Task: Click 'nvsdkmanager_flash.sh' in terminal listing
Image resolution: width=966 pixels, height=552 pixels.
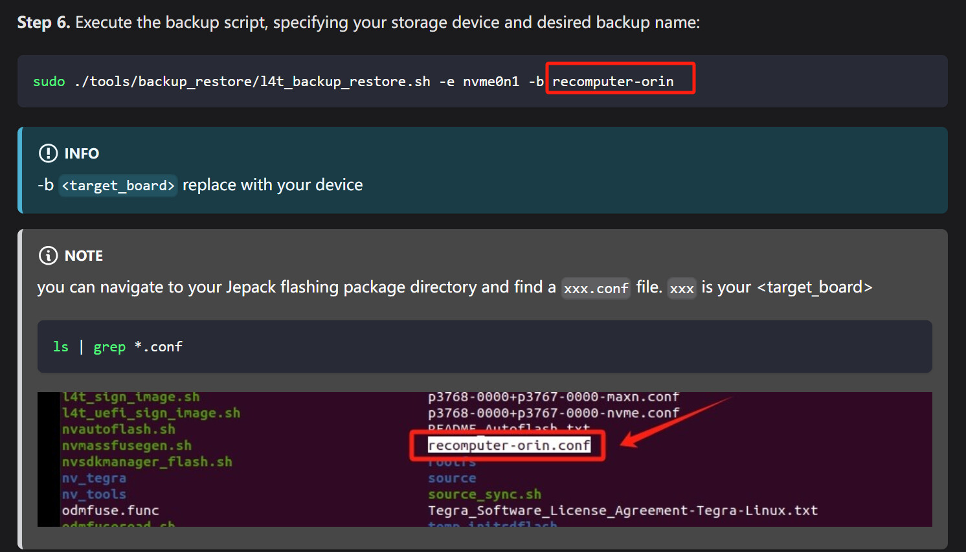Action: click(x=147, y=461)
